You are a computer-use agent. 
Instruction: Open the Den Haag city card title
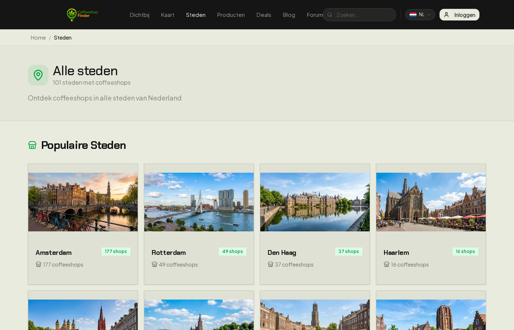tap(282, 253)
